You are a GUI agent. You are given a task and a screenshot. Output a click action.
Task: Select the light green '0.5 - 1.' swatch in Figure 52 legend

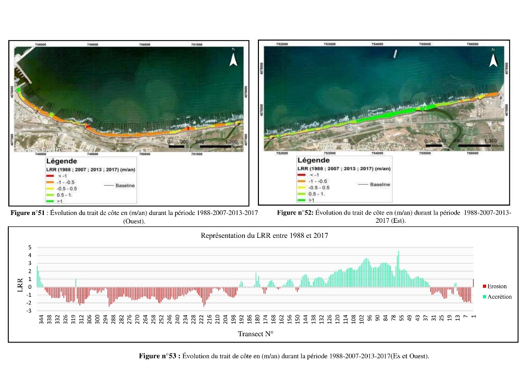click(x=301, y=194)
